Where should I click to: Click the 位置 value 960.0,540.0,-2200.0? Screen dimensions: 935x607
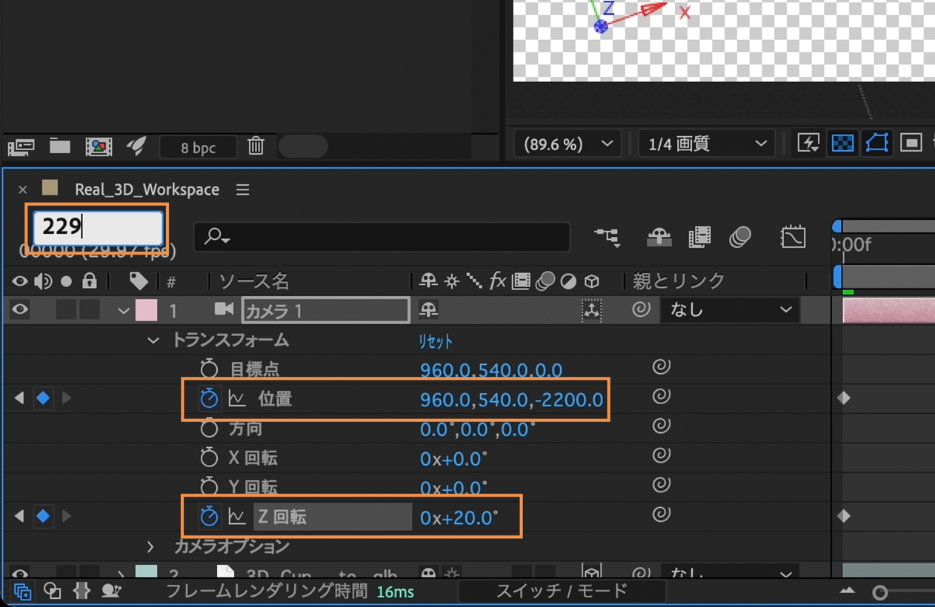(511, 400)
